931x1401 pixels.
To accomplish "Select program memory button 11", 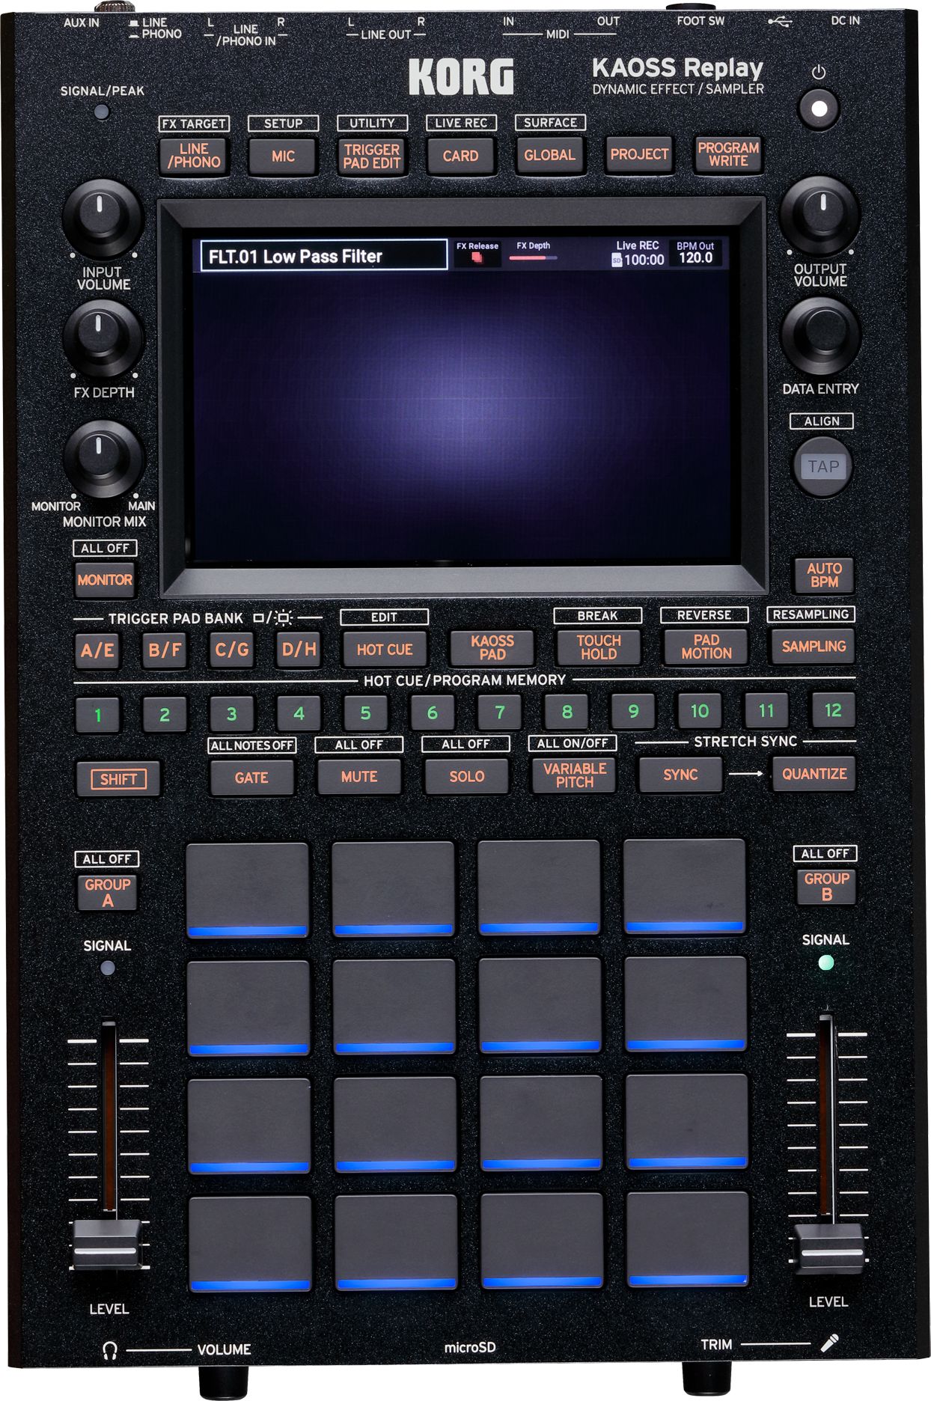I will 766,710.
